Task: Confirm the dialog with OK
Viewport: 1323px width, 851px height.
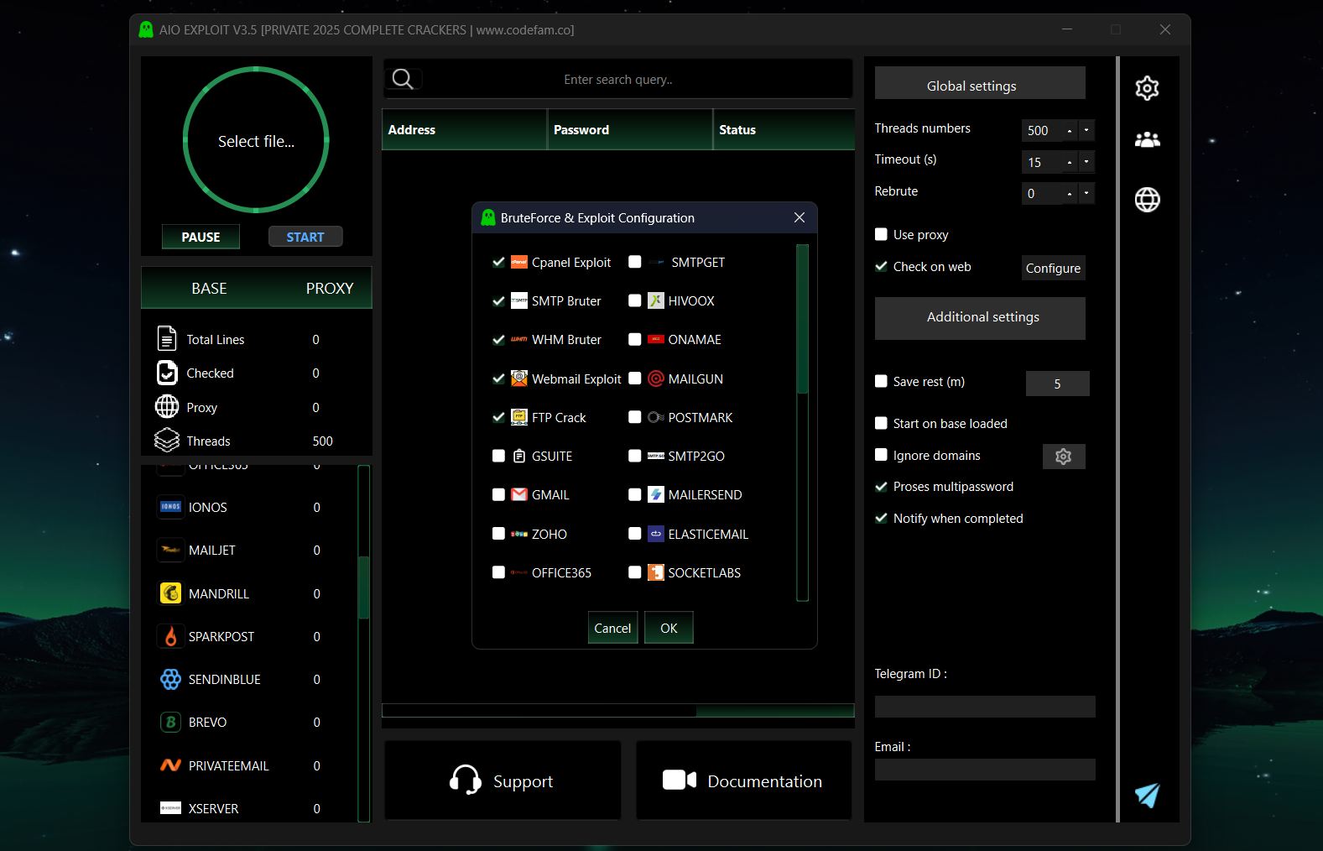Action: pyautogui.click(x=669, y=628)
